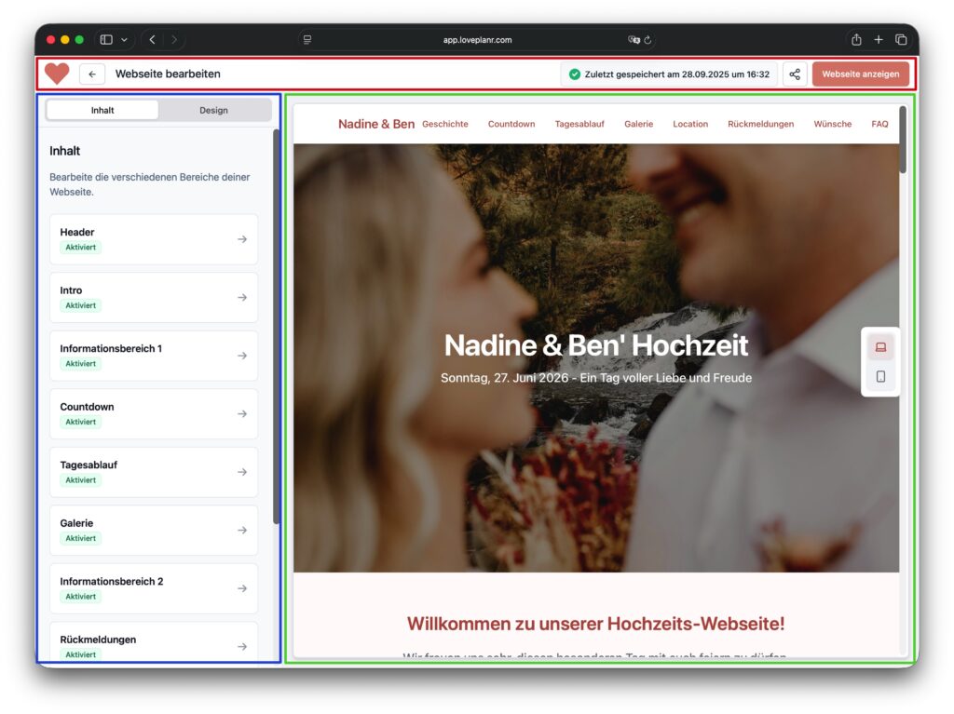Click Rückmeldungen link in preview navigation
This screenshot has width=954, height=714.
click(760, 124)
